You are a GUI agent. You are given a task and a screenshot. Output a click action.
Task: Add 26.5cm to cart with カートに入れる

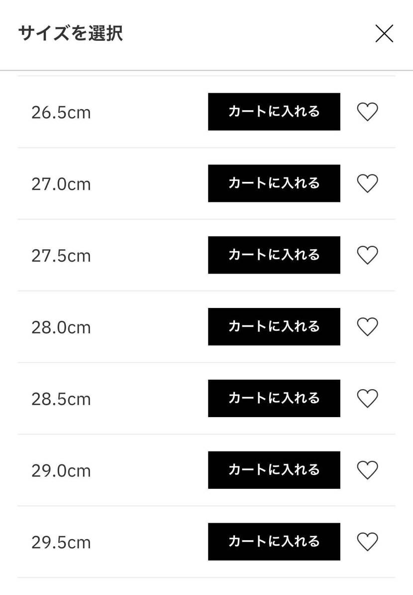(x=274, y=112)
